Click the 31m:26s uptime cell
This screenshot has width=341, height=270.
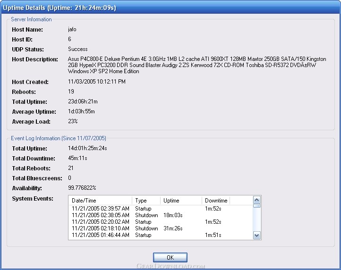click(173, 228)
